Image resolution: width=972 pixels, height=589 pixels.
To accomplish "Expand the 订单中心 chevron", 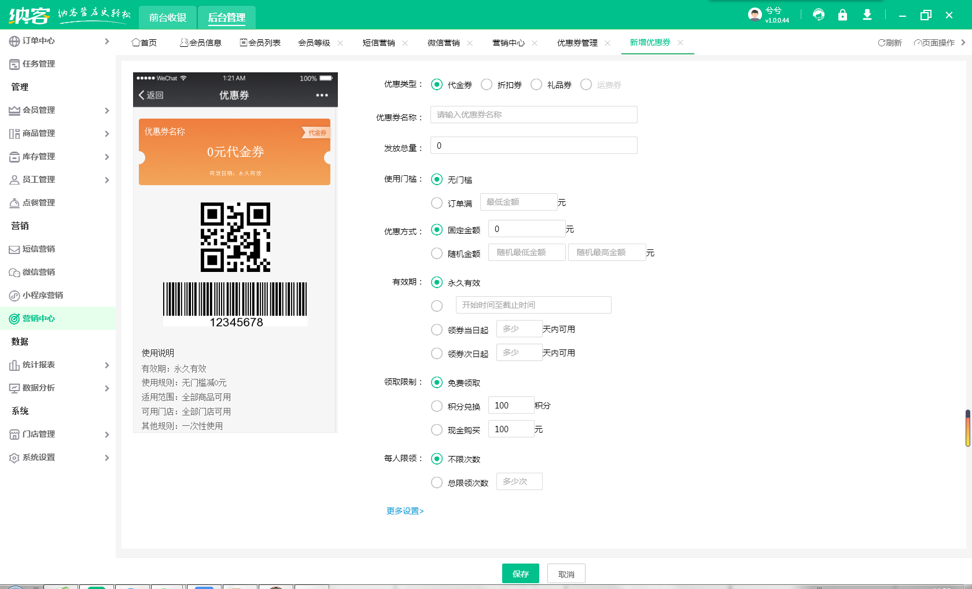I will click(107, 41).
